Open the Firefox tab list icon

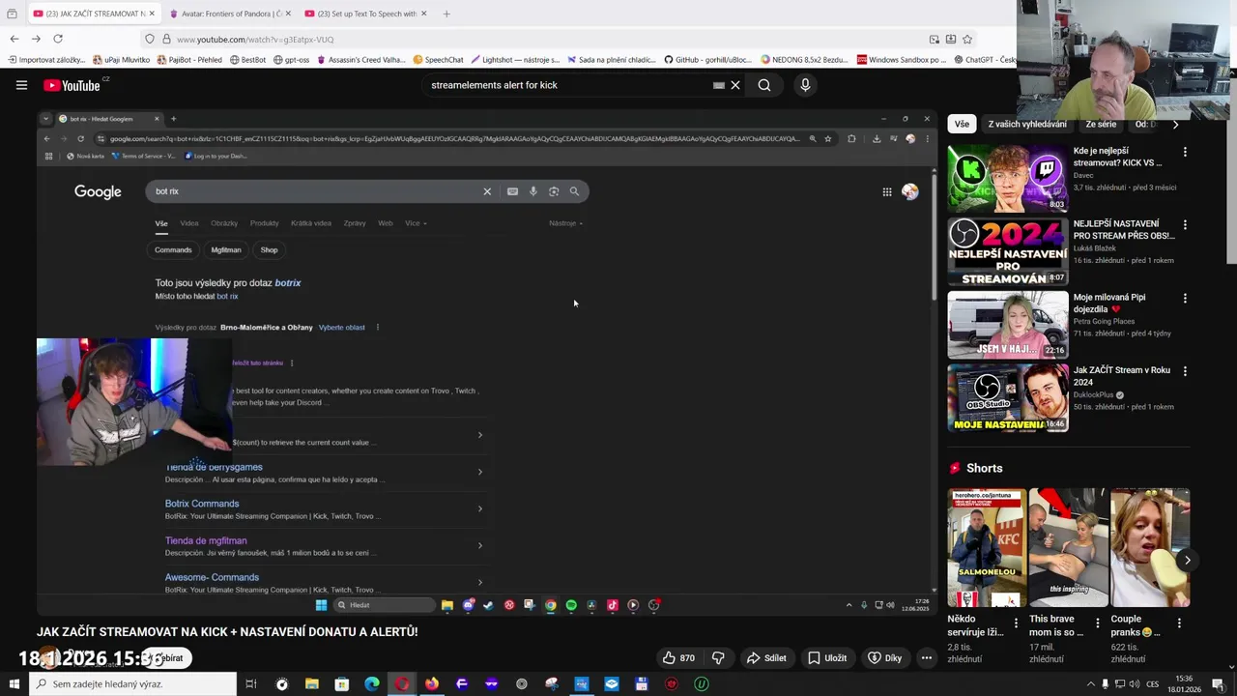tap(12, 14)
